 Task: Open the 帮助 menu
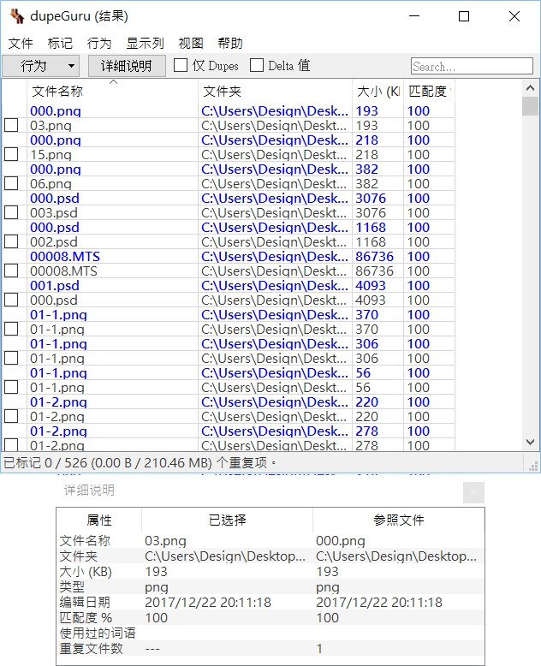coord(230,44)
